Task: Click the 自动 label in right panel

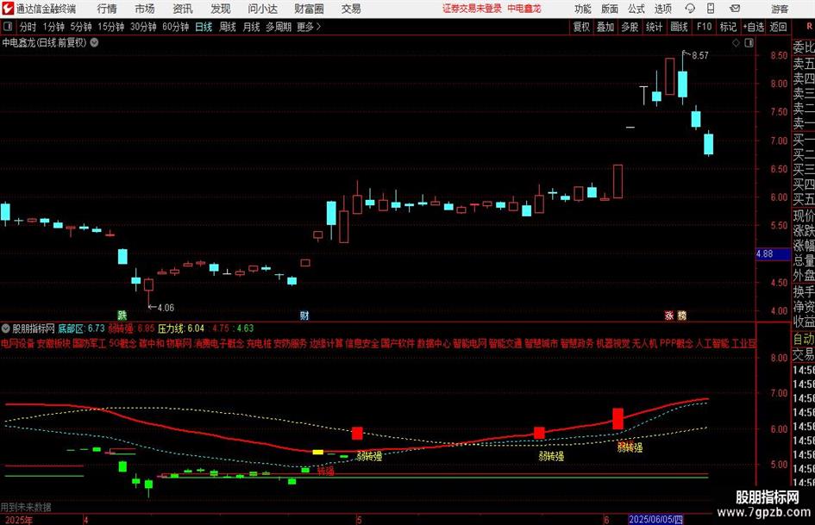Action: click(803, 339)
